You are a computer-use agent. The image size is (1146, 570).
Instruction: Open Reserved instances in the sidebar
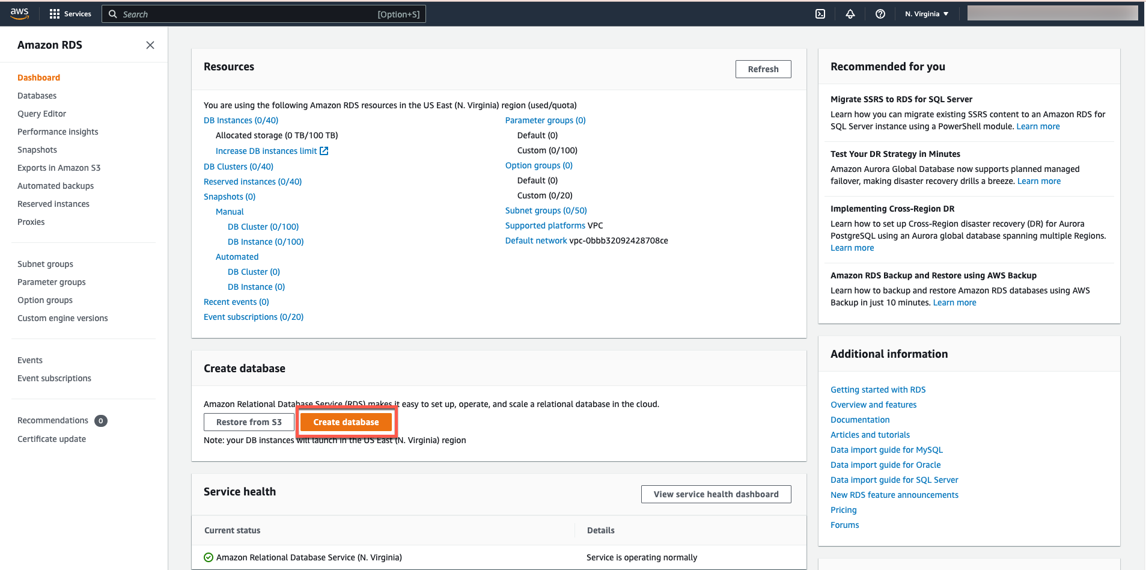53,204
